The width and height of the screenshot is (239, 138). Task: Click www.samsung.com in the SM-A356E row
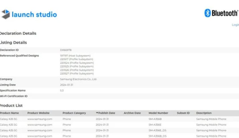pos(40,125)
